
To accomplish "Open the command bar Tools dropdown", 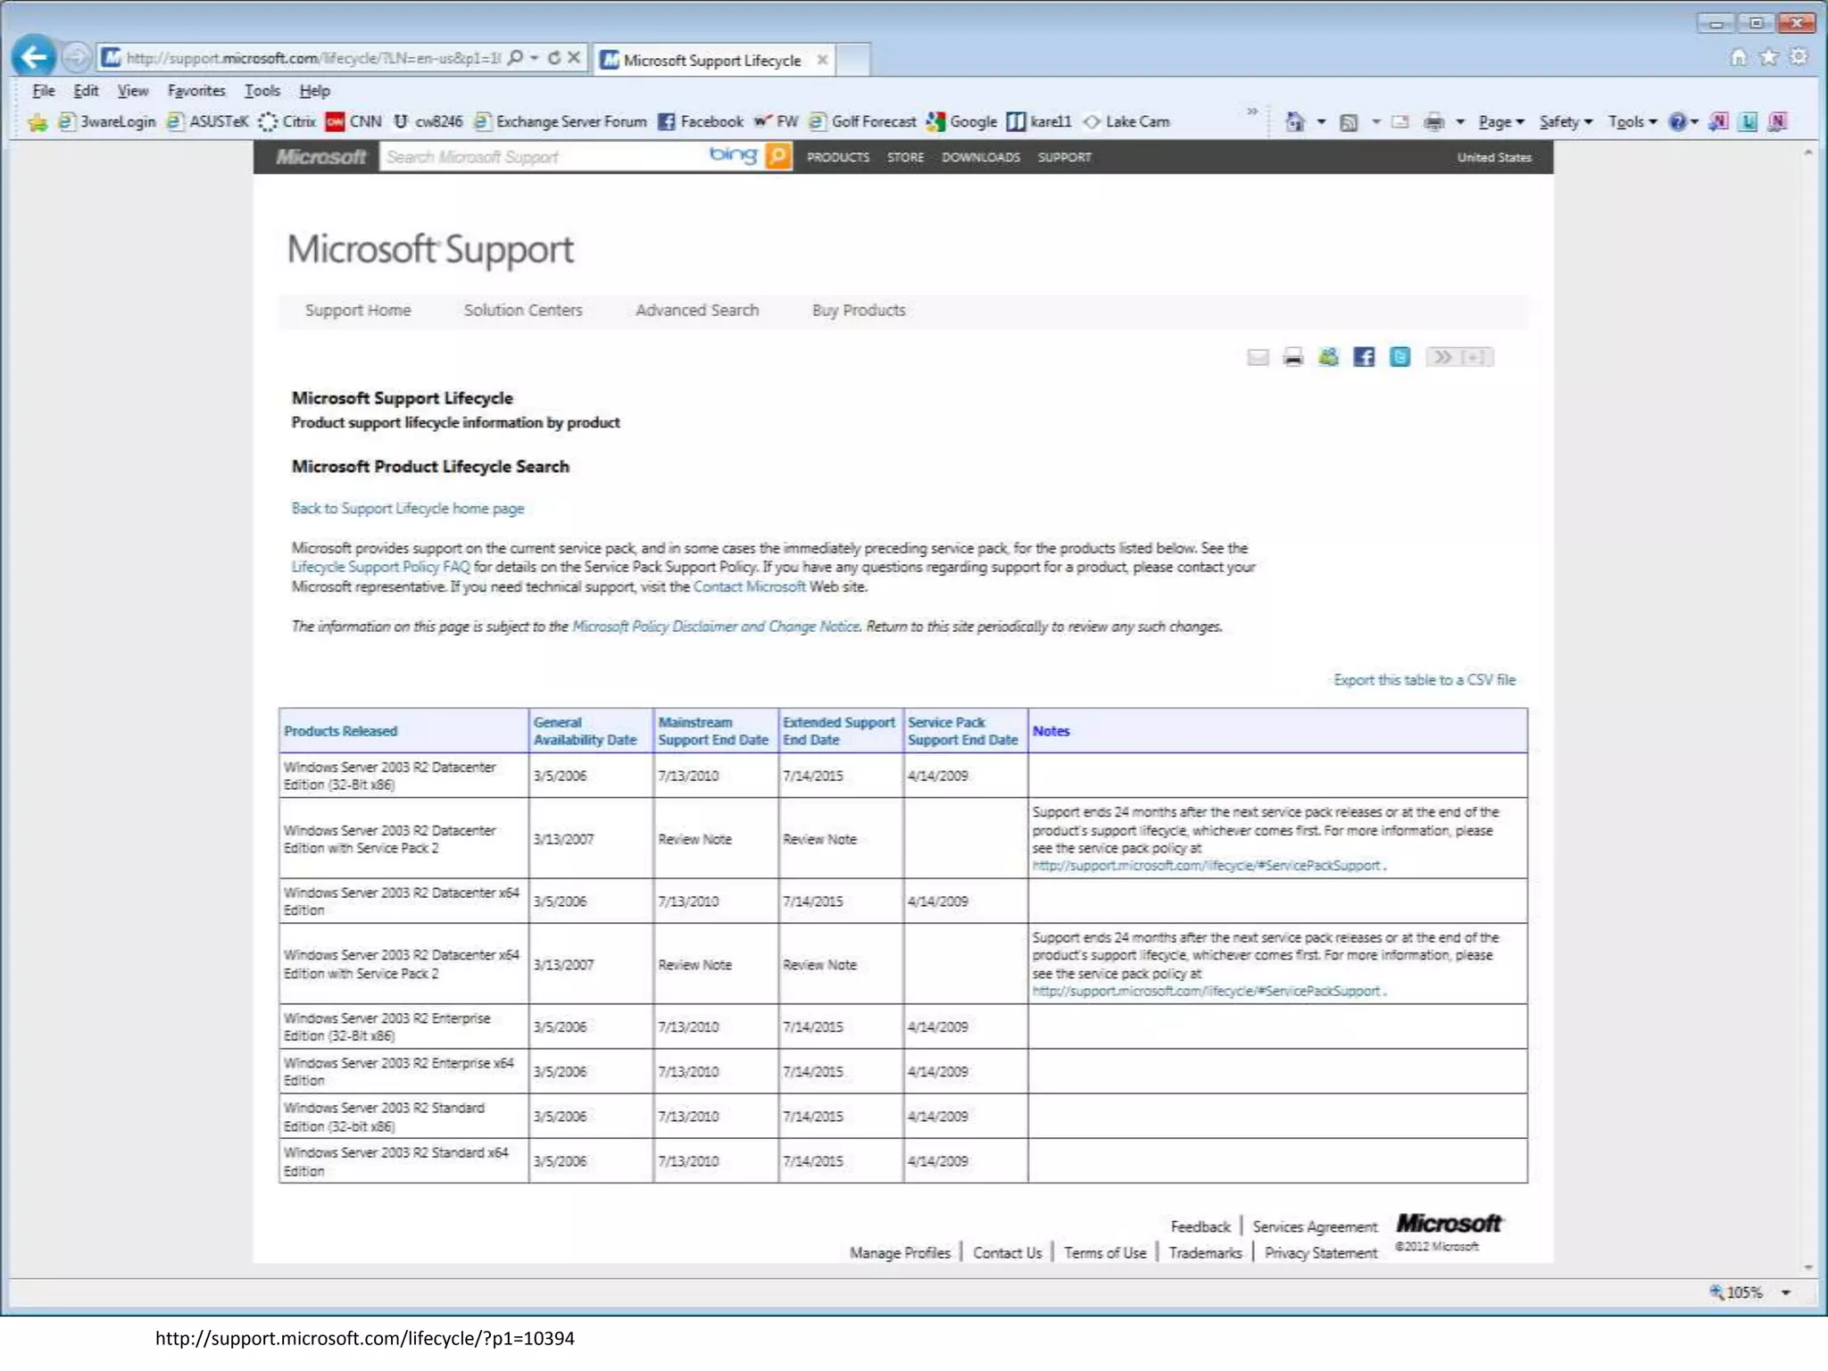I will 1633,122.
